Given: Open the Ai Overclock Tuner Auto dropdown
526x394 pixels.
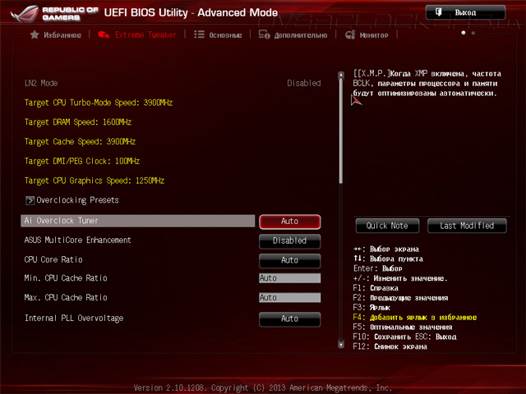Looking at the screenshot, I should [289, 222].
